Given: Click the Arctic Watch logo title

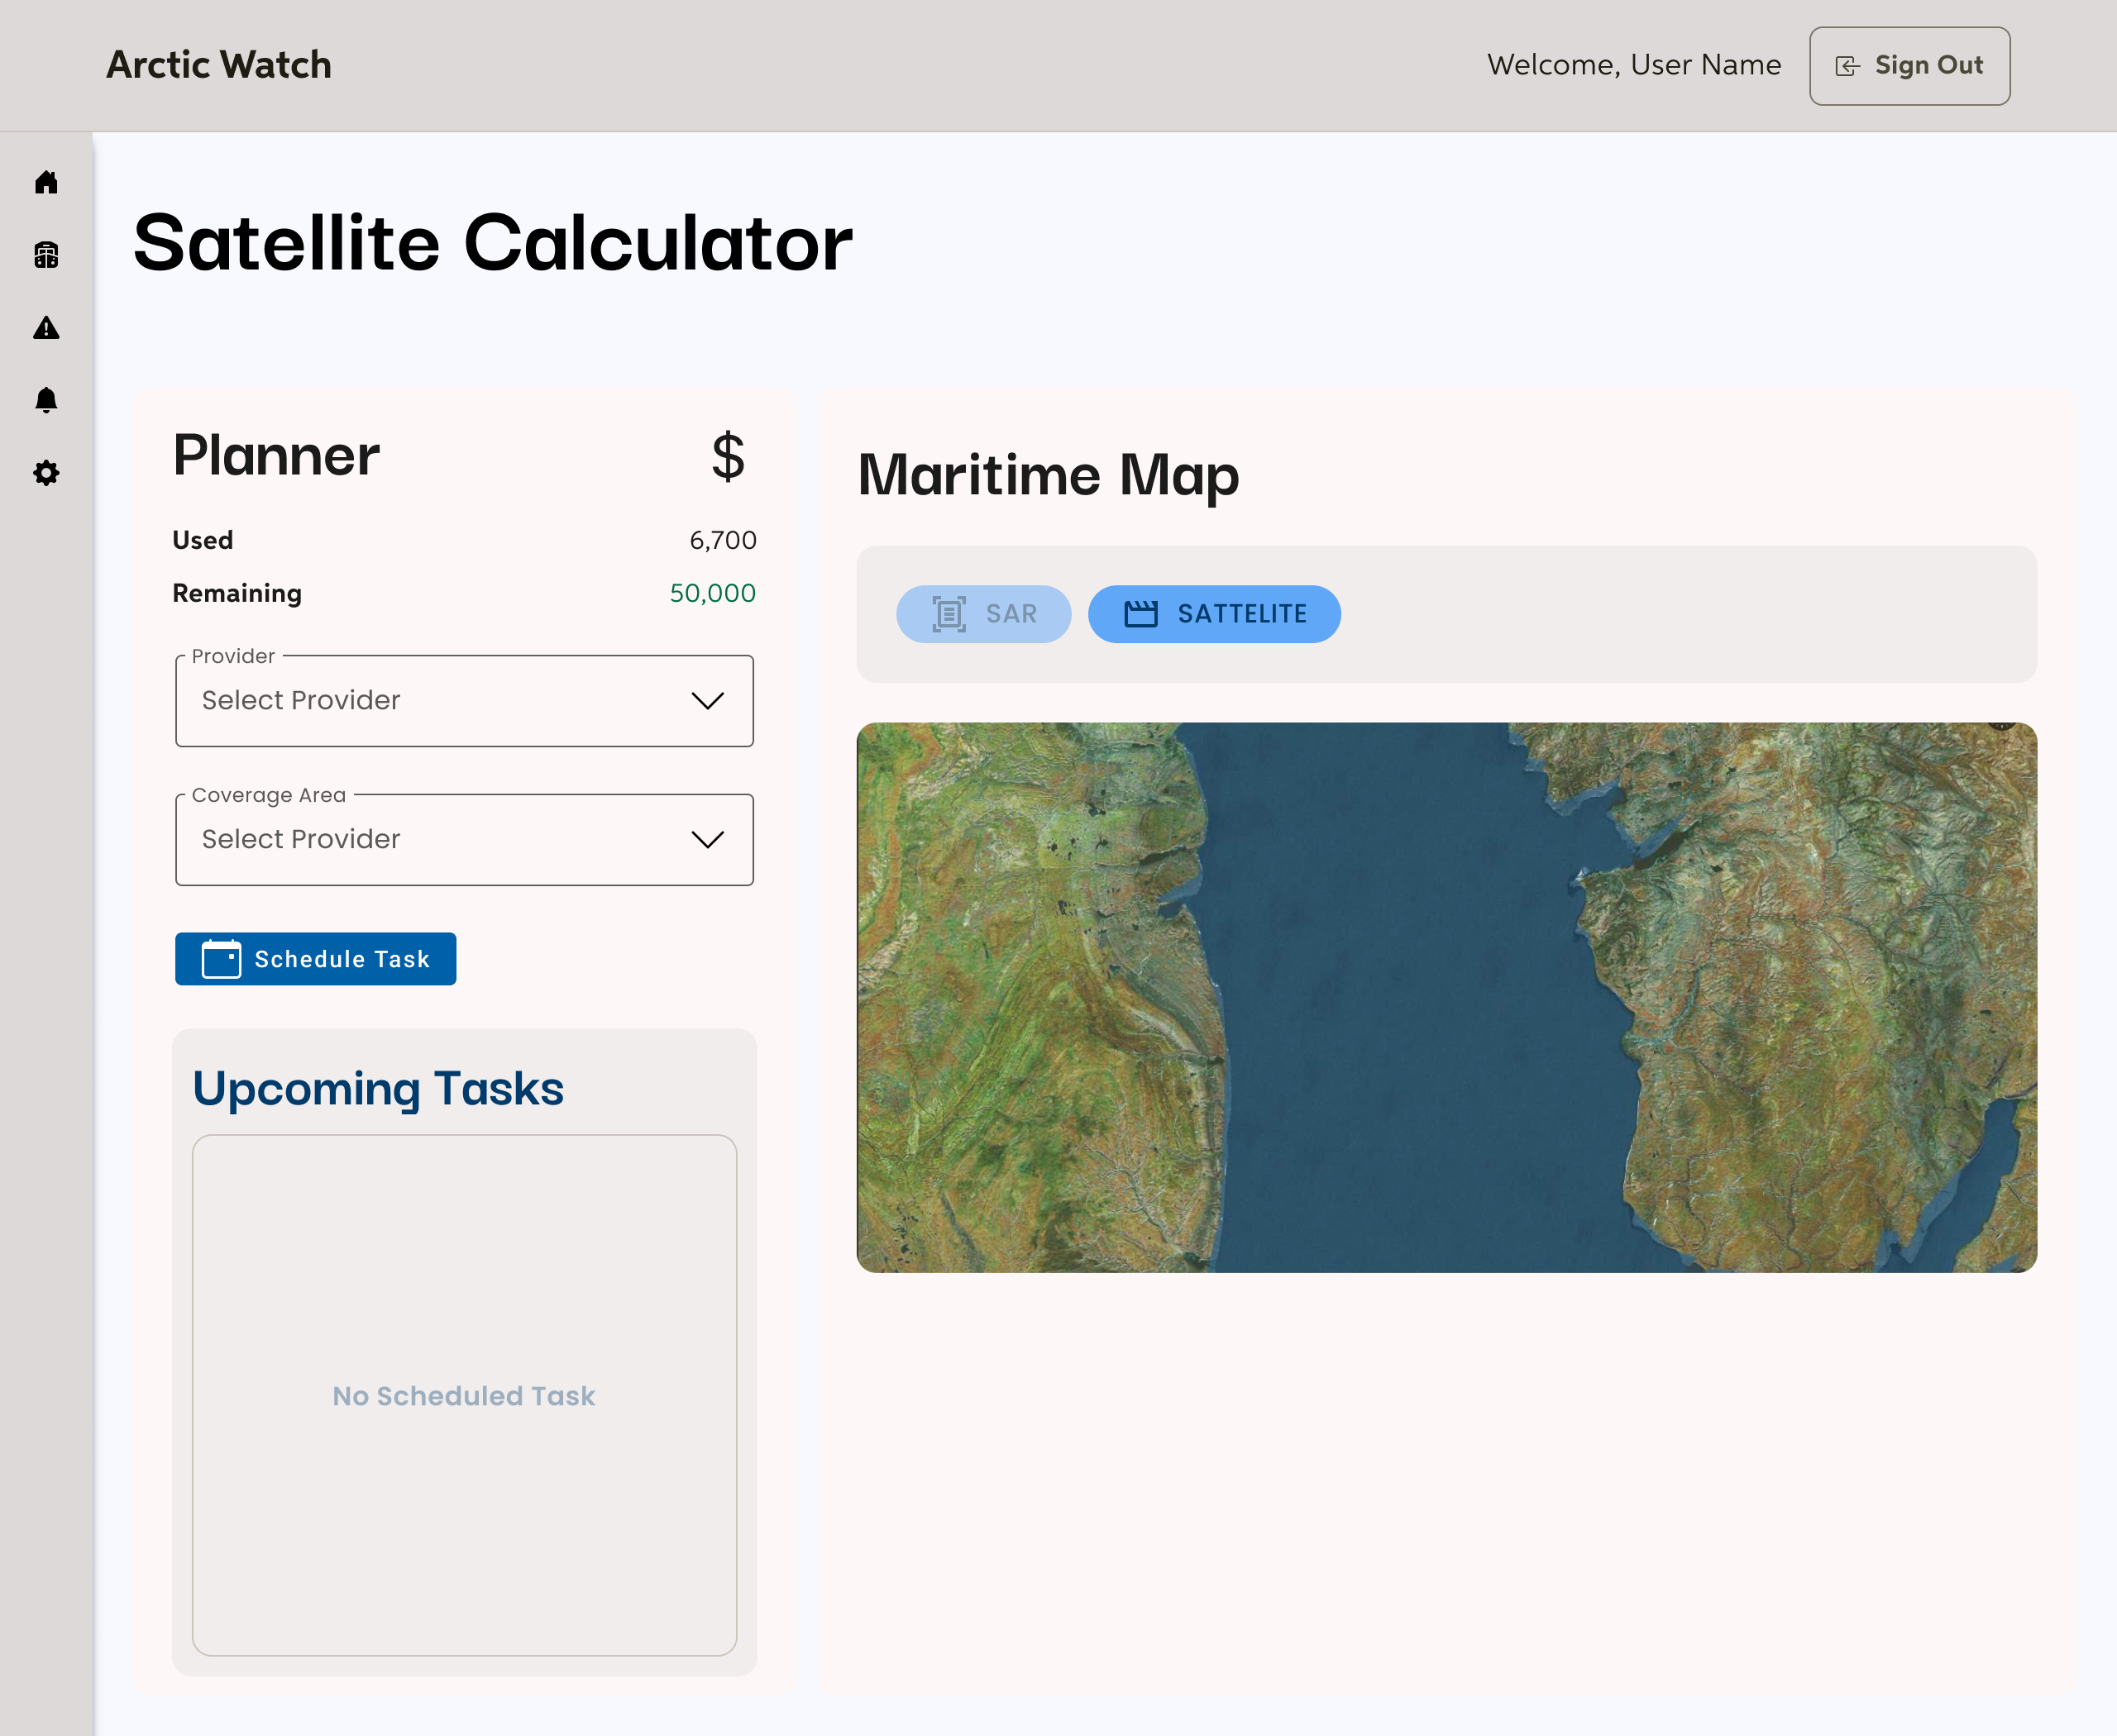Looking at the screenshot, I should [x=219, y=65].
